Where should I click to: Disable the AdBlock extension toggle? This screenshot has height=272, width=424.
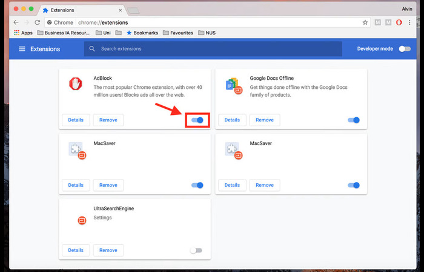click(197, 120)
